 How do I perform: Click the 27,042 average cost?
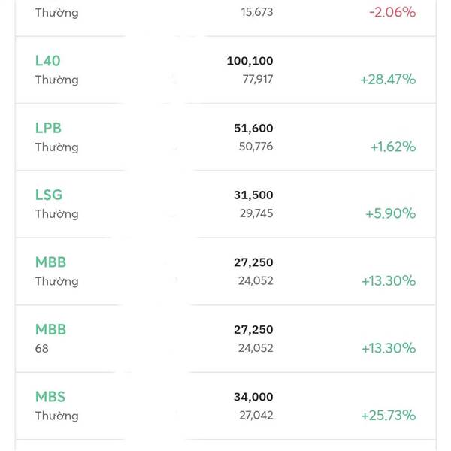tap(256, 416)
